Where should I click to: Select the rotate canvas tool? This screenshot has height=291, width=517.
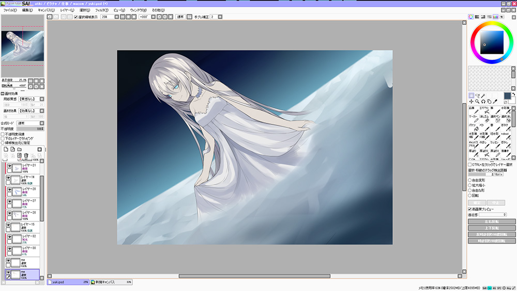click(x=483, y=102)
